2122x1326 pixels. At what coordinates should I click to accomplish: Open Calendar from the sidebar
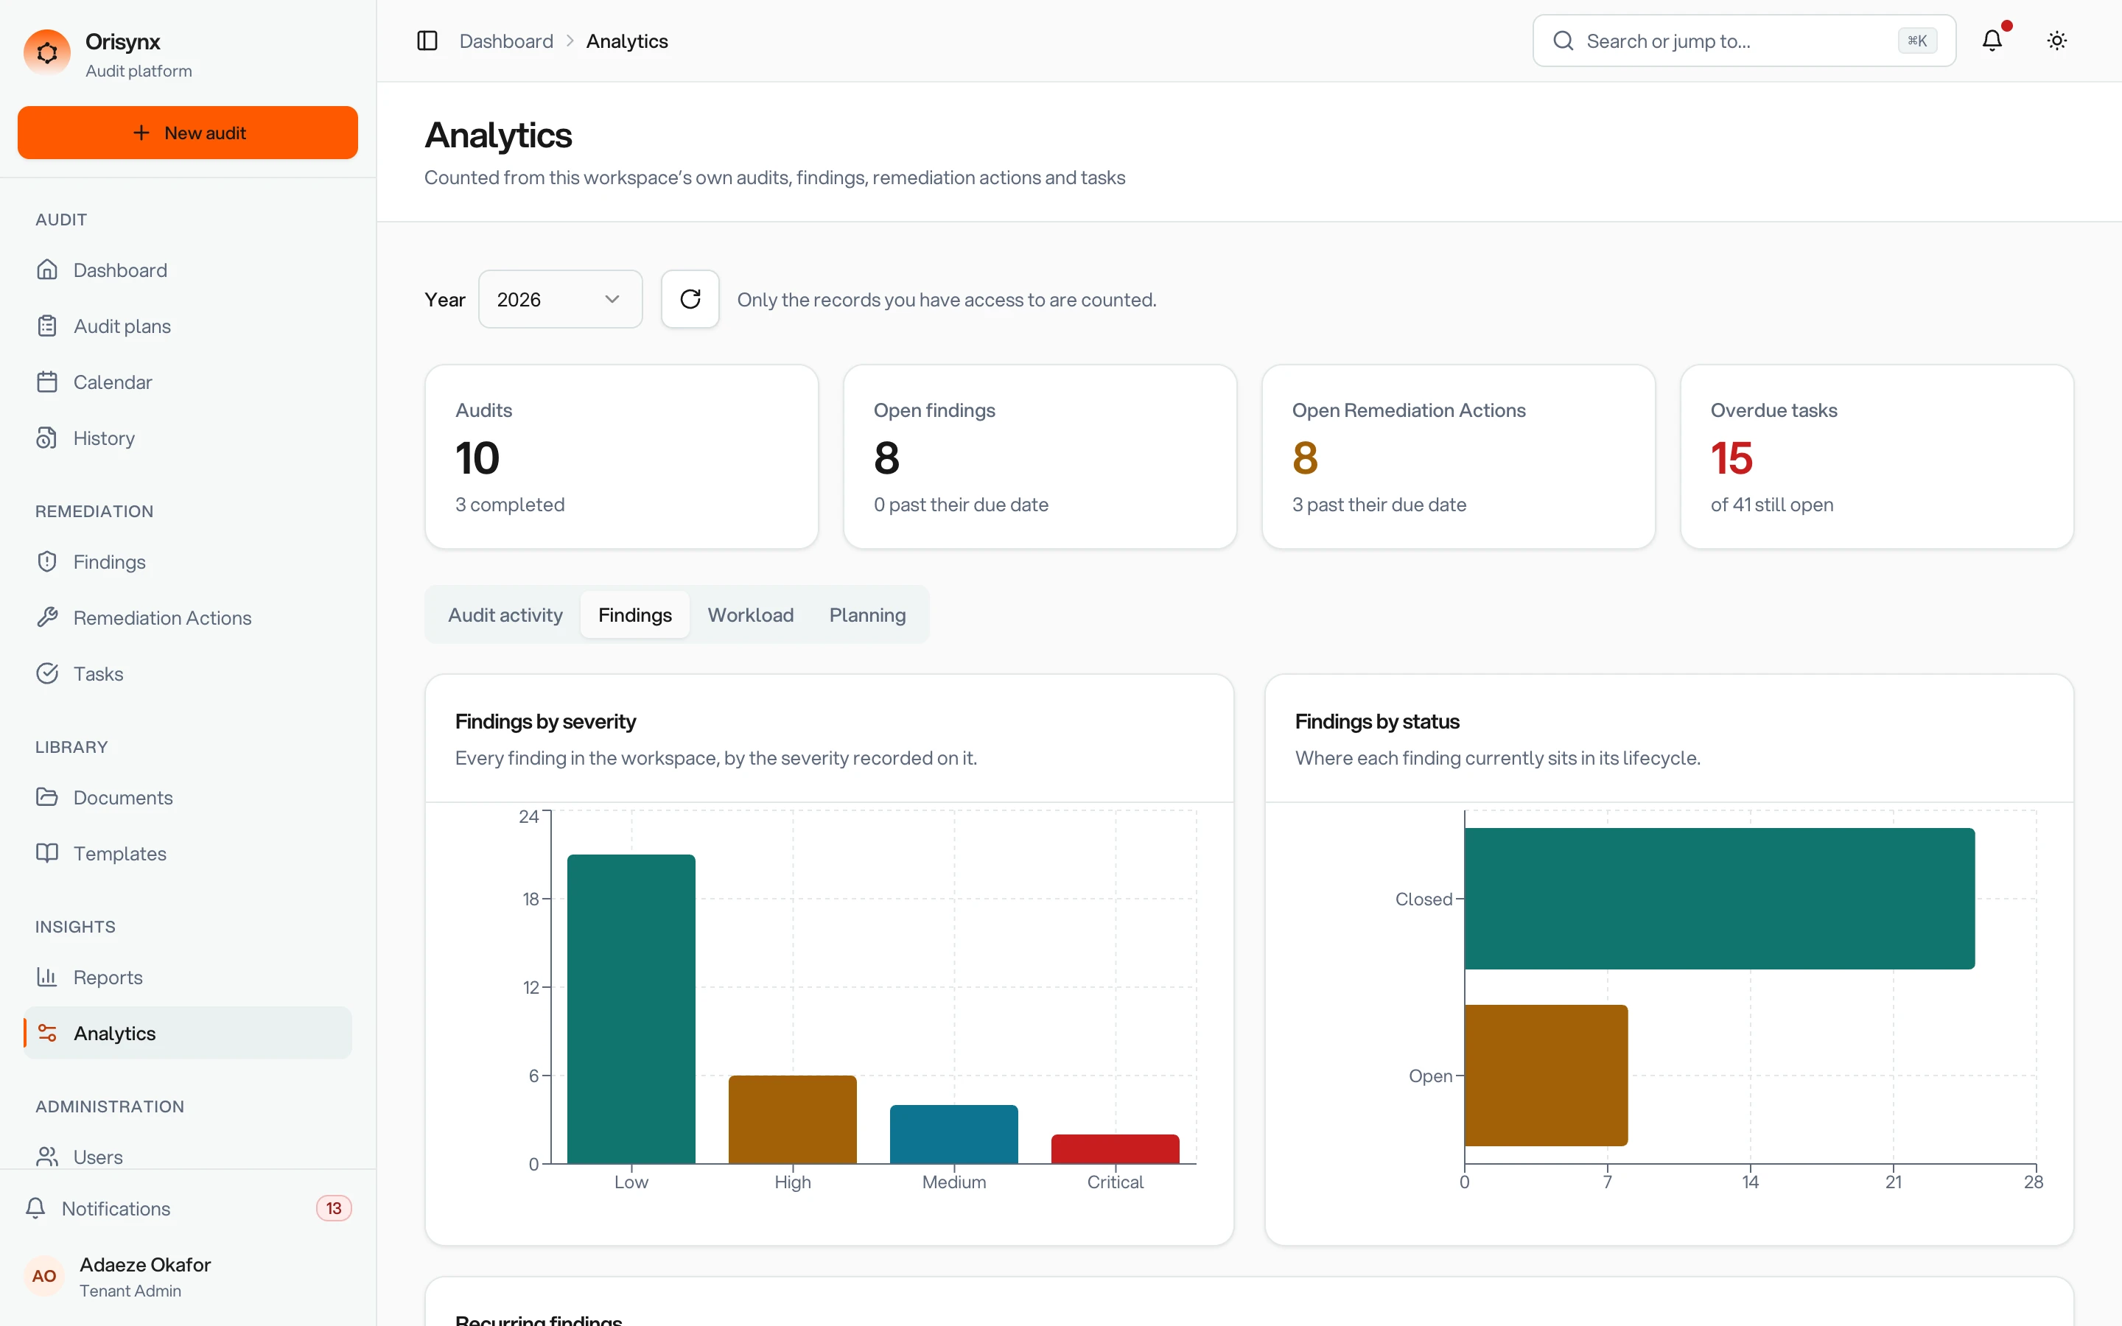click(188, 382)
